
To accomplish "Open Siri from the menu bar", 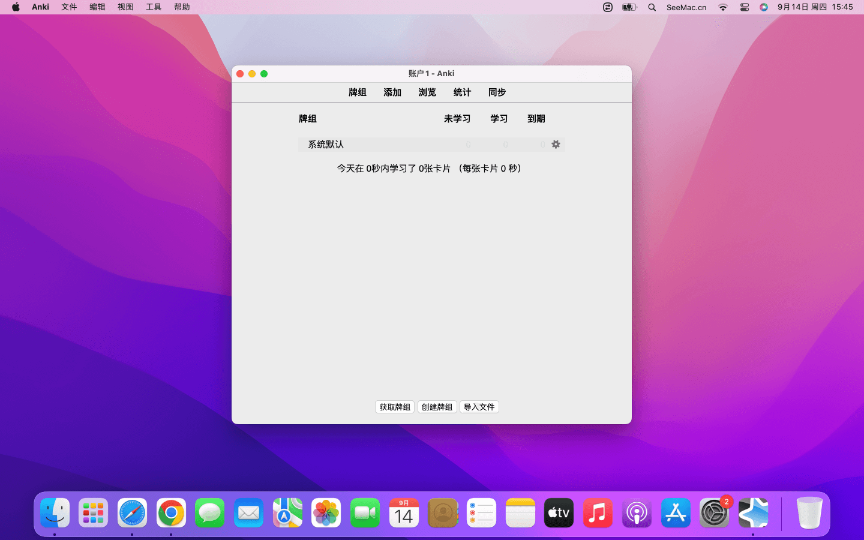I will [x=763, y=7].
